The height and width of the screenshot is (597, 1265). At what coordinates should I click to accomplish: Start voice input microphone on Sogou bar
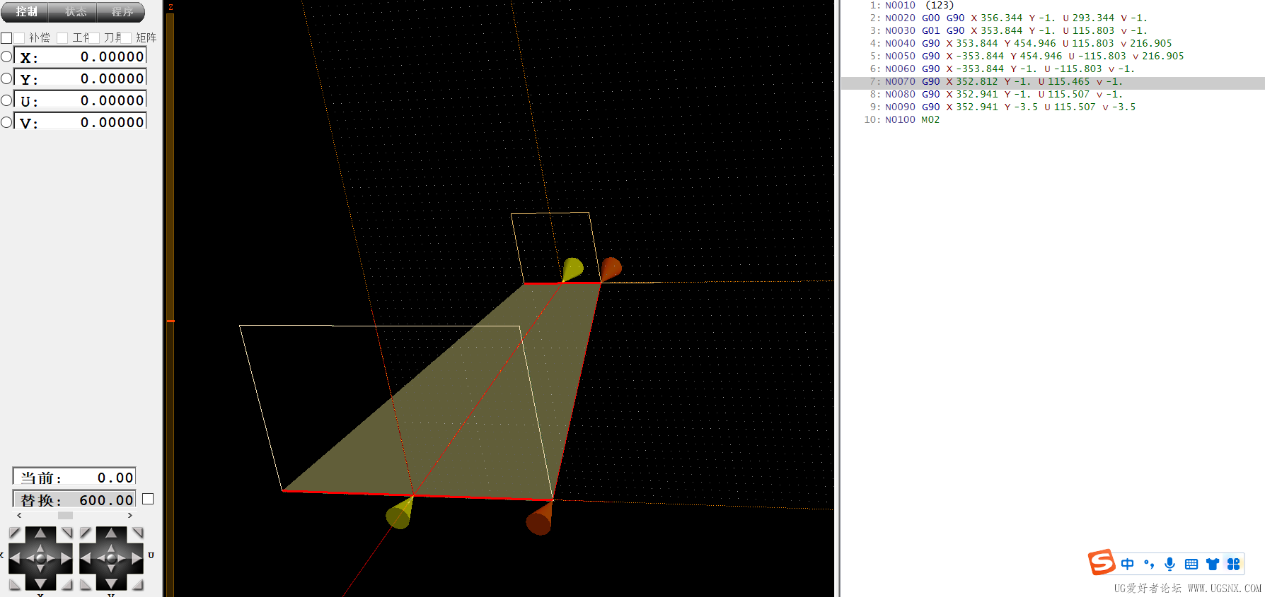coord(1170,564)
